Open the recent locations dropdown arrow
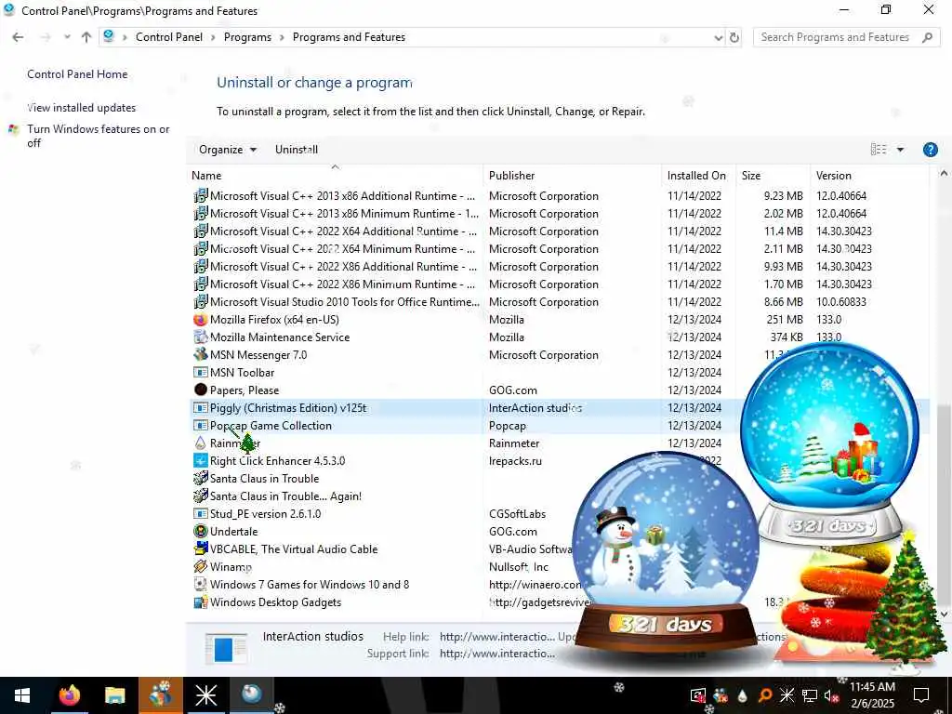 click(67, 37)
